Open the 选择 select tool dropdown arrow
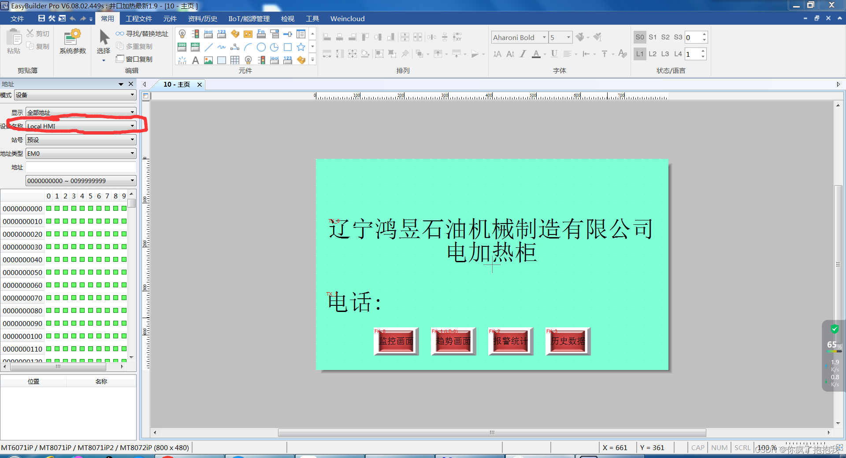 point(104,60)
